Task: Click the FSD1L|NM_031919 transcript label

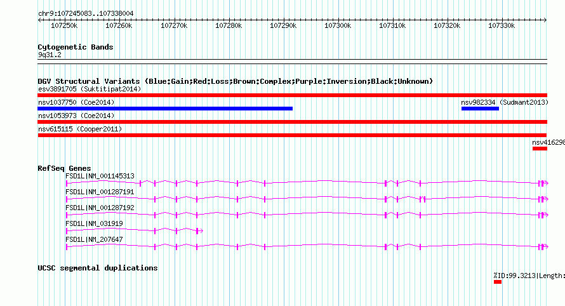Action: [x=94, y=223]
